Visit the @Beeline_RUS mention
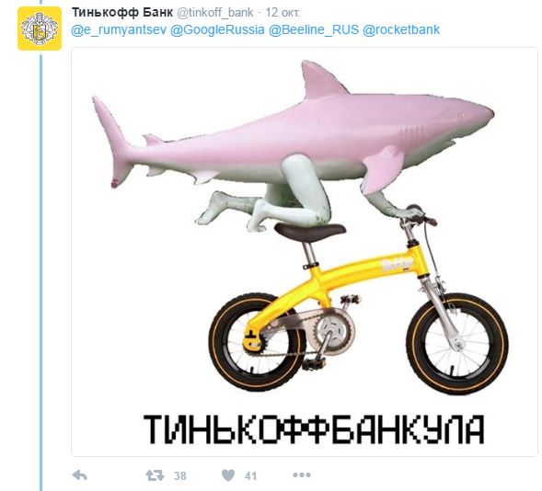Viewport: 542px width, 491px height. (x=314, y=29)
